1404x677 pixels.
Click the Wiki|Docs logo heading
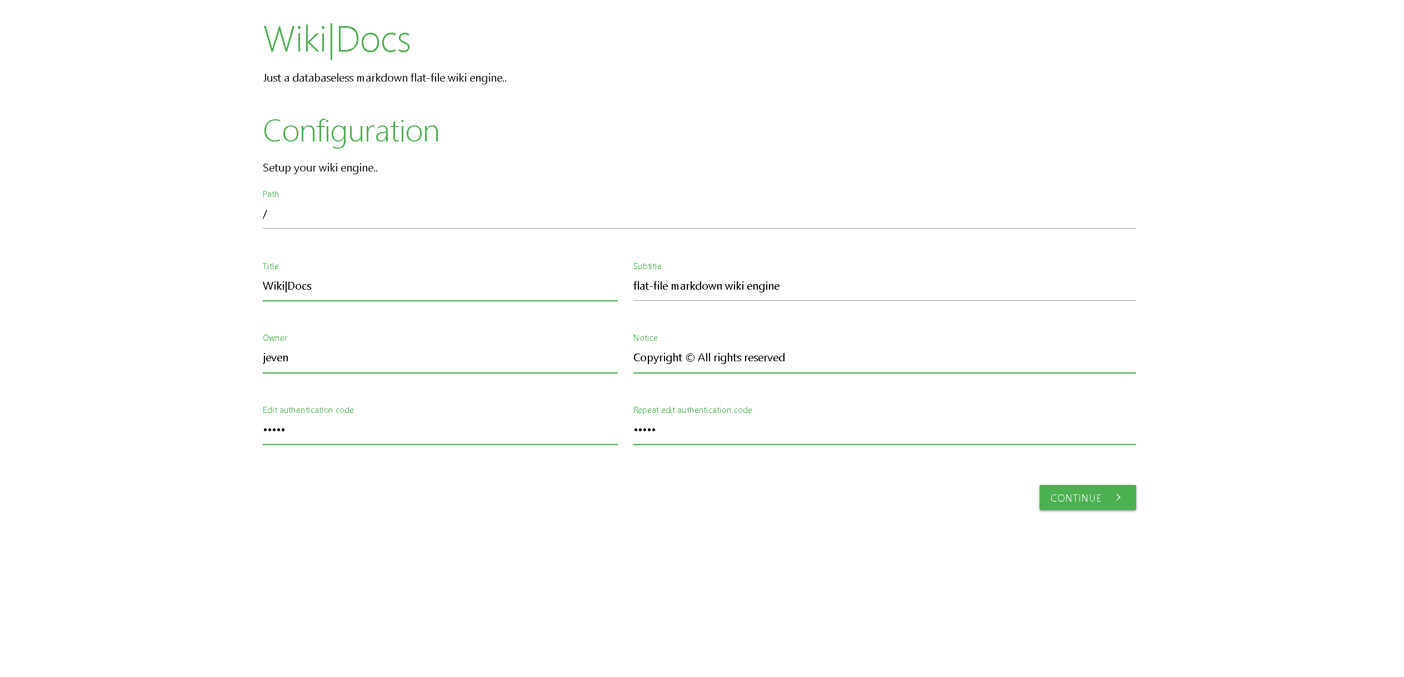(x=336, y=40)
